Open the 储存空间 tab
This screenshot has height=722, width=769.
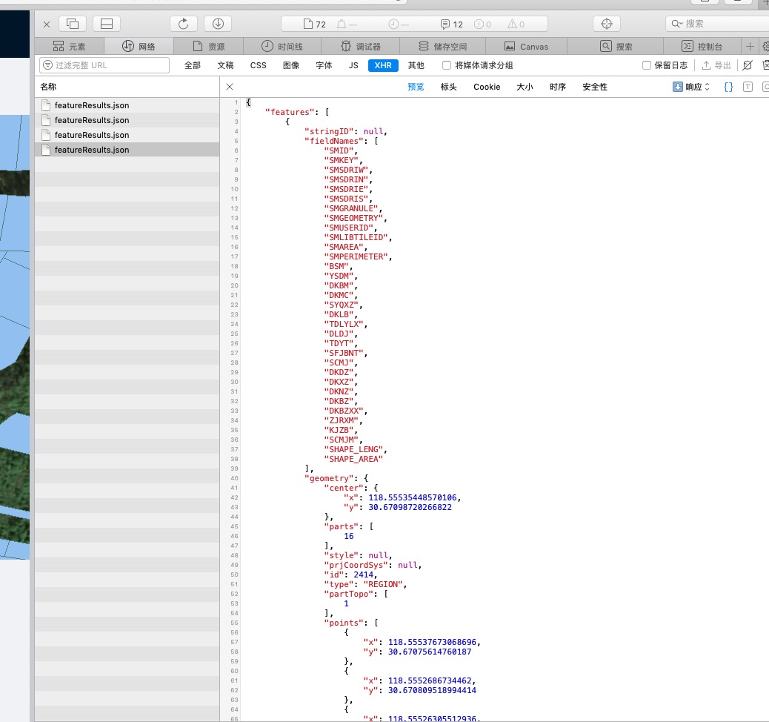coord(443,47)
